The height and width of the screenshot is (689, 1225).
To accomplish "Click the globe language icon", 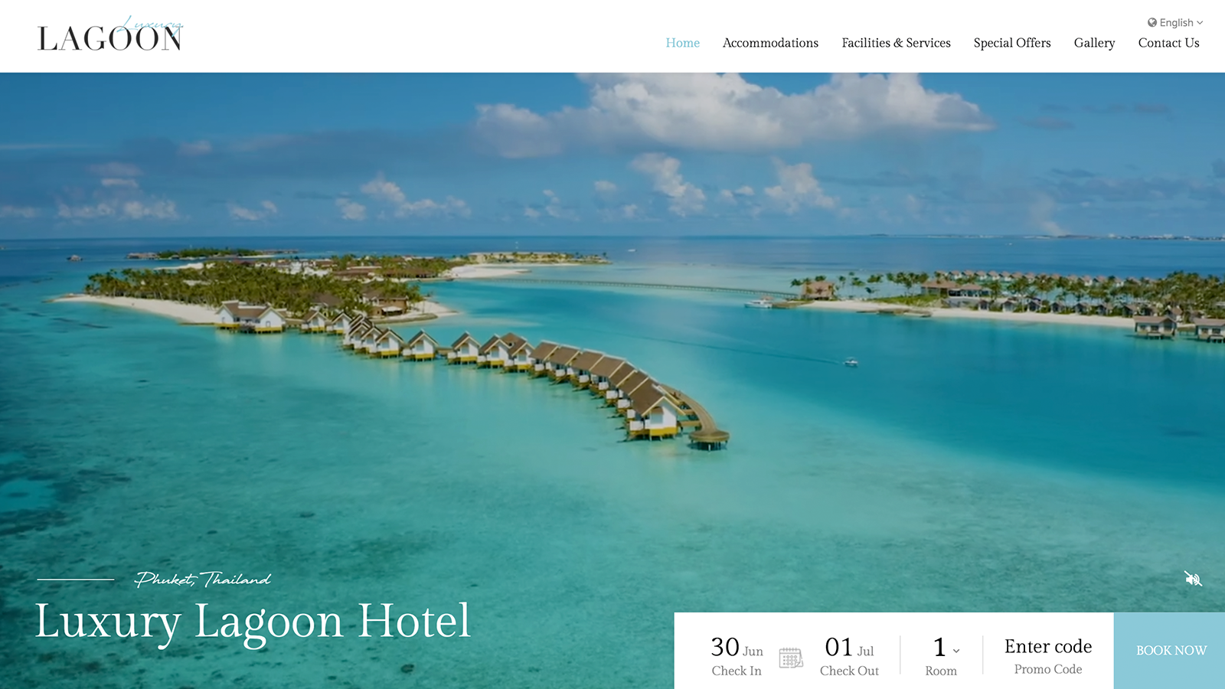I will pos(1152,22).
